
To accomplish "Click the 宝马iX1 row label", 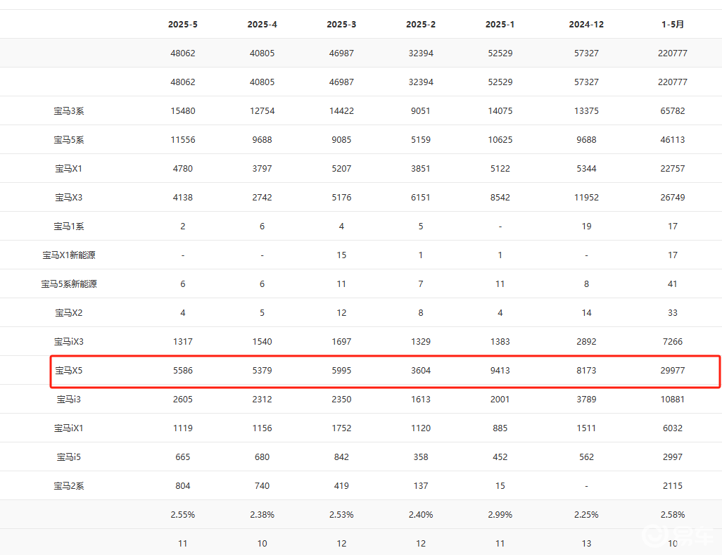I will (x=69, y=428).
